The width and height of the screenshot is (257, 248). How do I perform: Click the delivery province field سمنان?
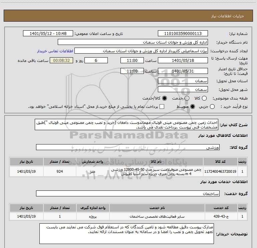183,81
